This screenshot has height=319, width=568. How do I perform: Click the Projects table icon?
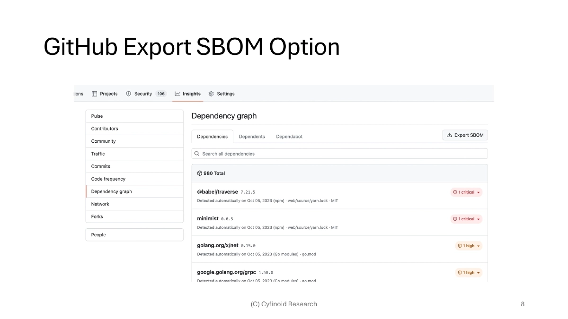95,94
